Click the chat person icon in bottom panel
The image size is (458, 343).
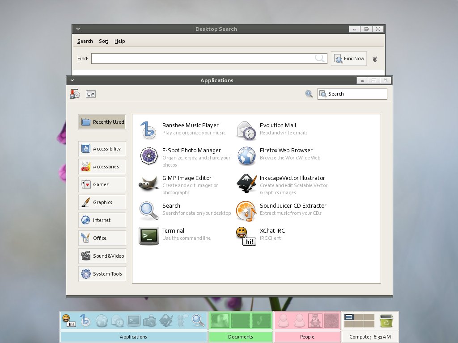tap(182, 320)
